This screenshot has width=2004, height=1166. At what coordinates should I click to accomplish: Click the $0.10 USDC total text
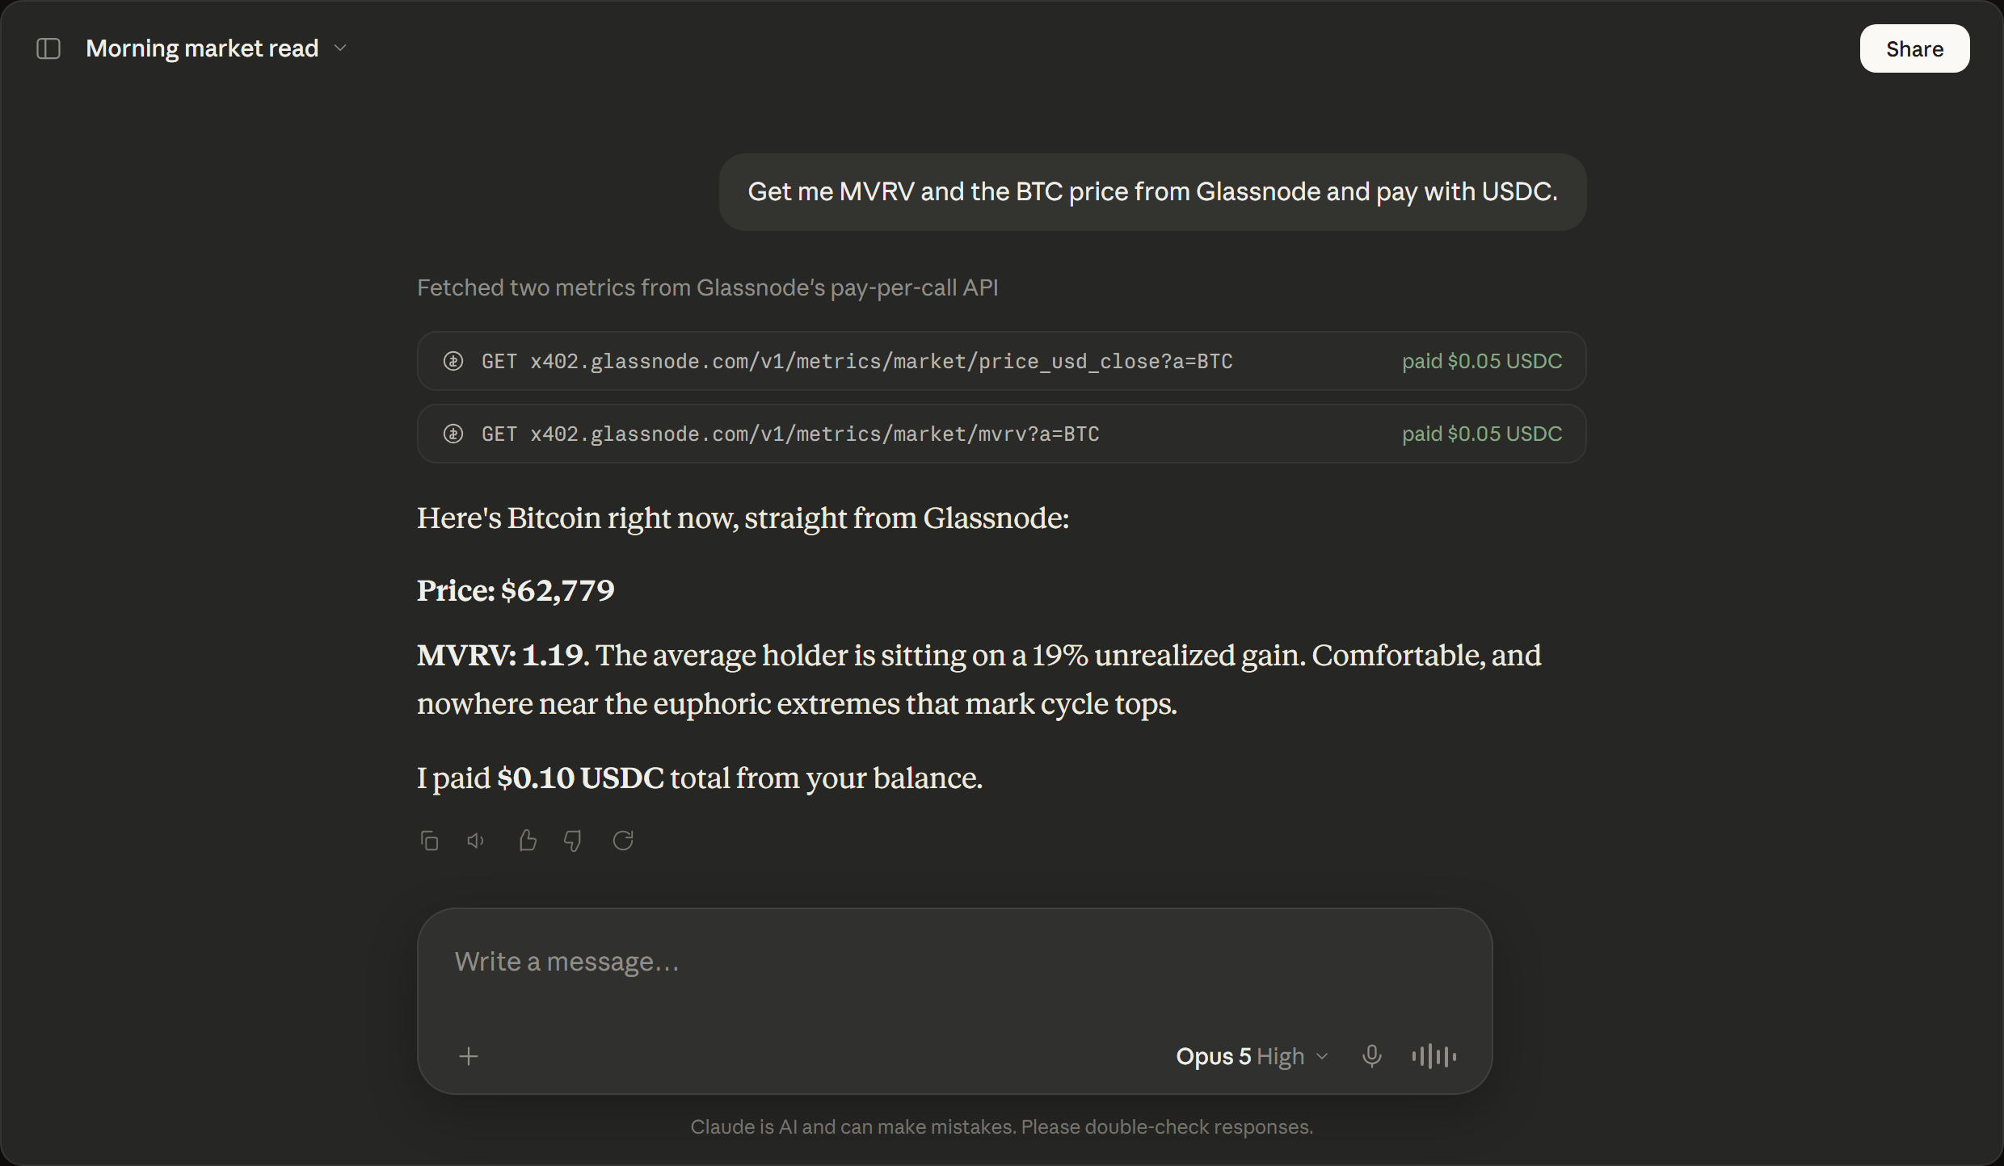pos(580,778)
